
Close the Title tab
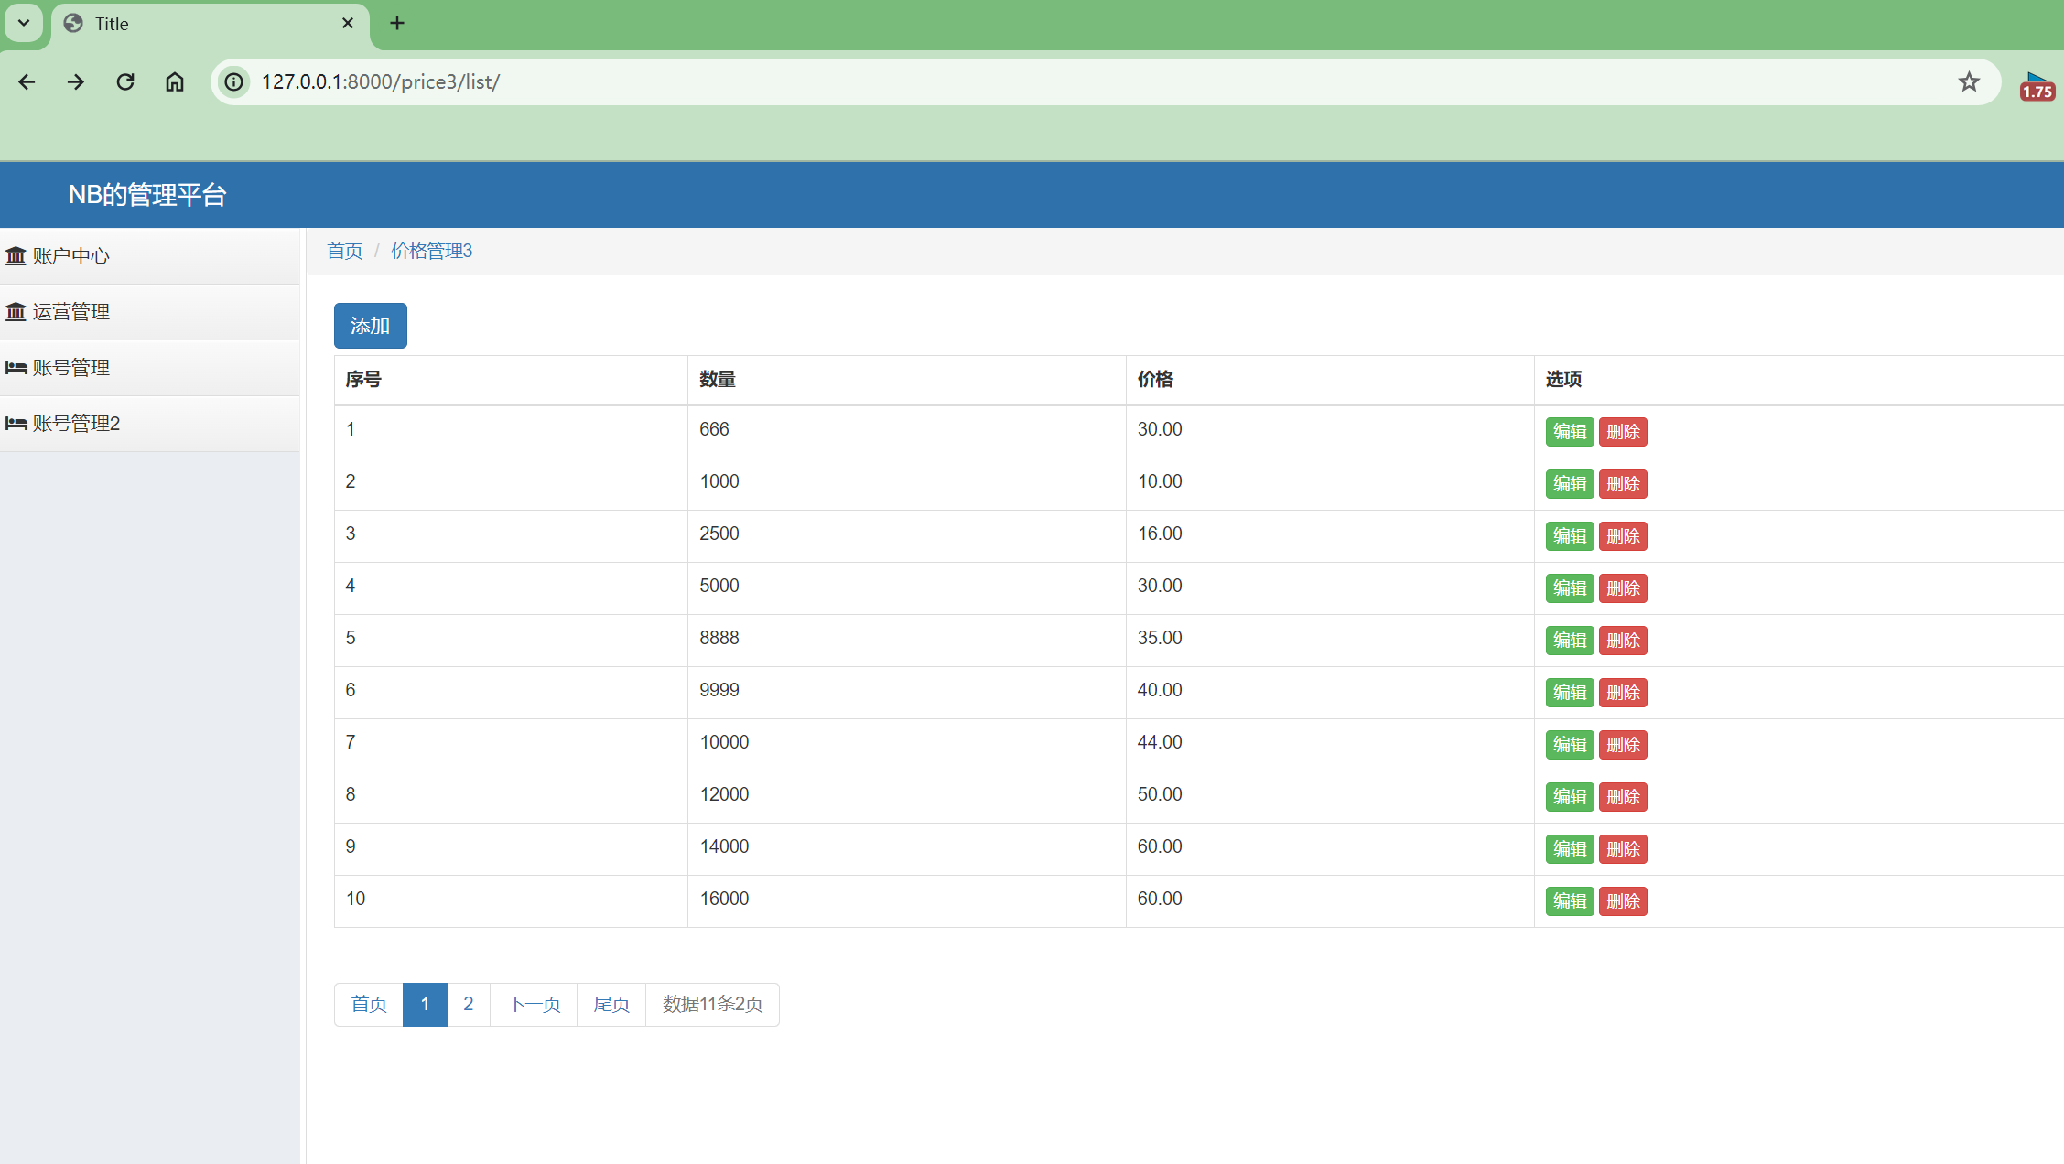348,23
